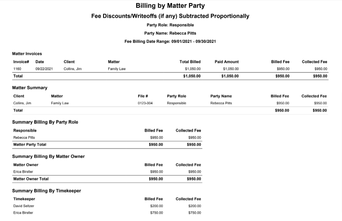
Task: Select the Matter Party Total row label
Action: 30,145
